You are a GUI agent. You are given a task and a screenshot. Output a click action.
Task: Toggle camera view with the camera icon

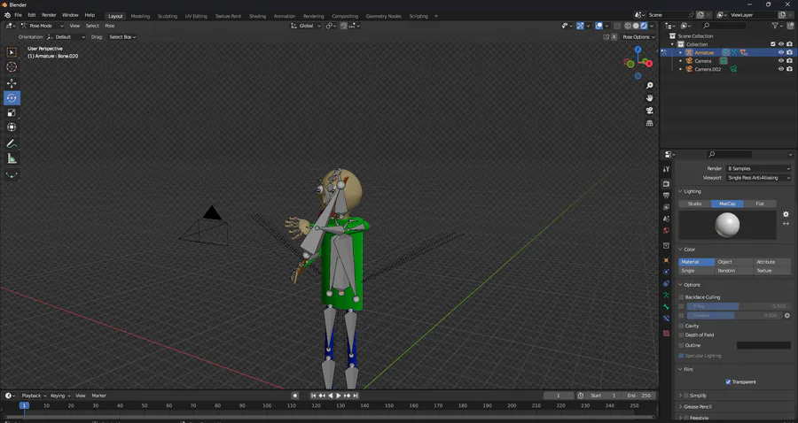(649, 111)
